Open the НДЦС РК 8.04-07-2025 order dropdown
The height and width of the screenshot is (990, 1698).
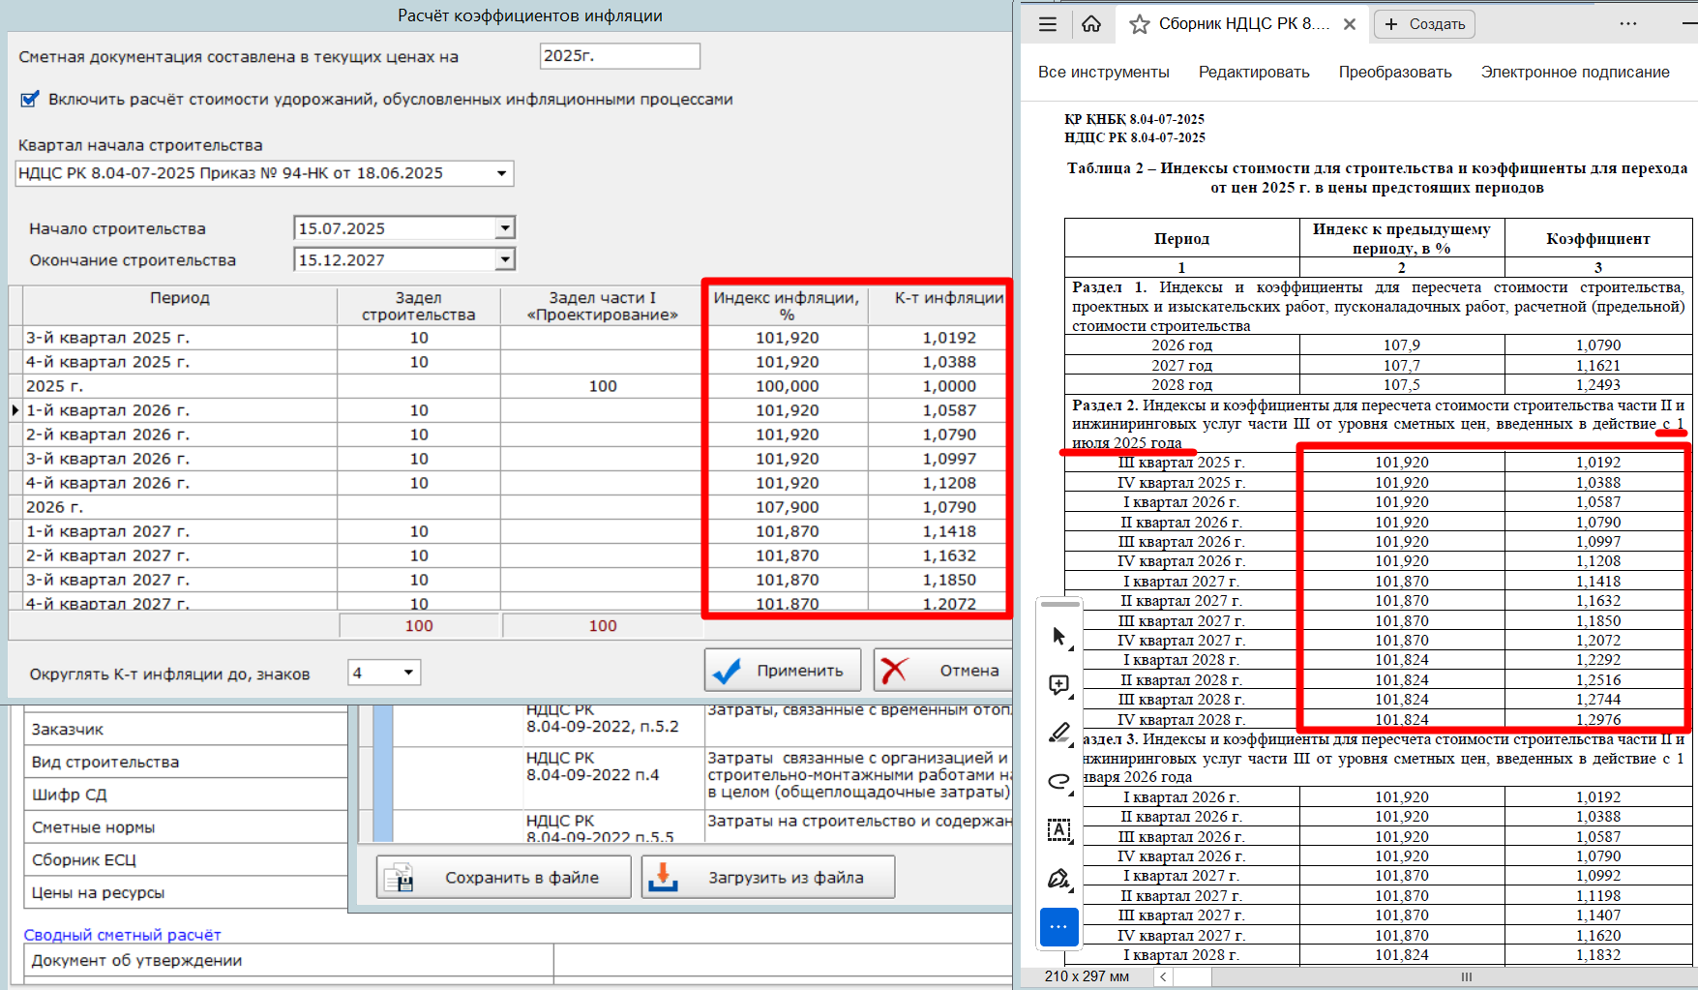[501, 173]
